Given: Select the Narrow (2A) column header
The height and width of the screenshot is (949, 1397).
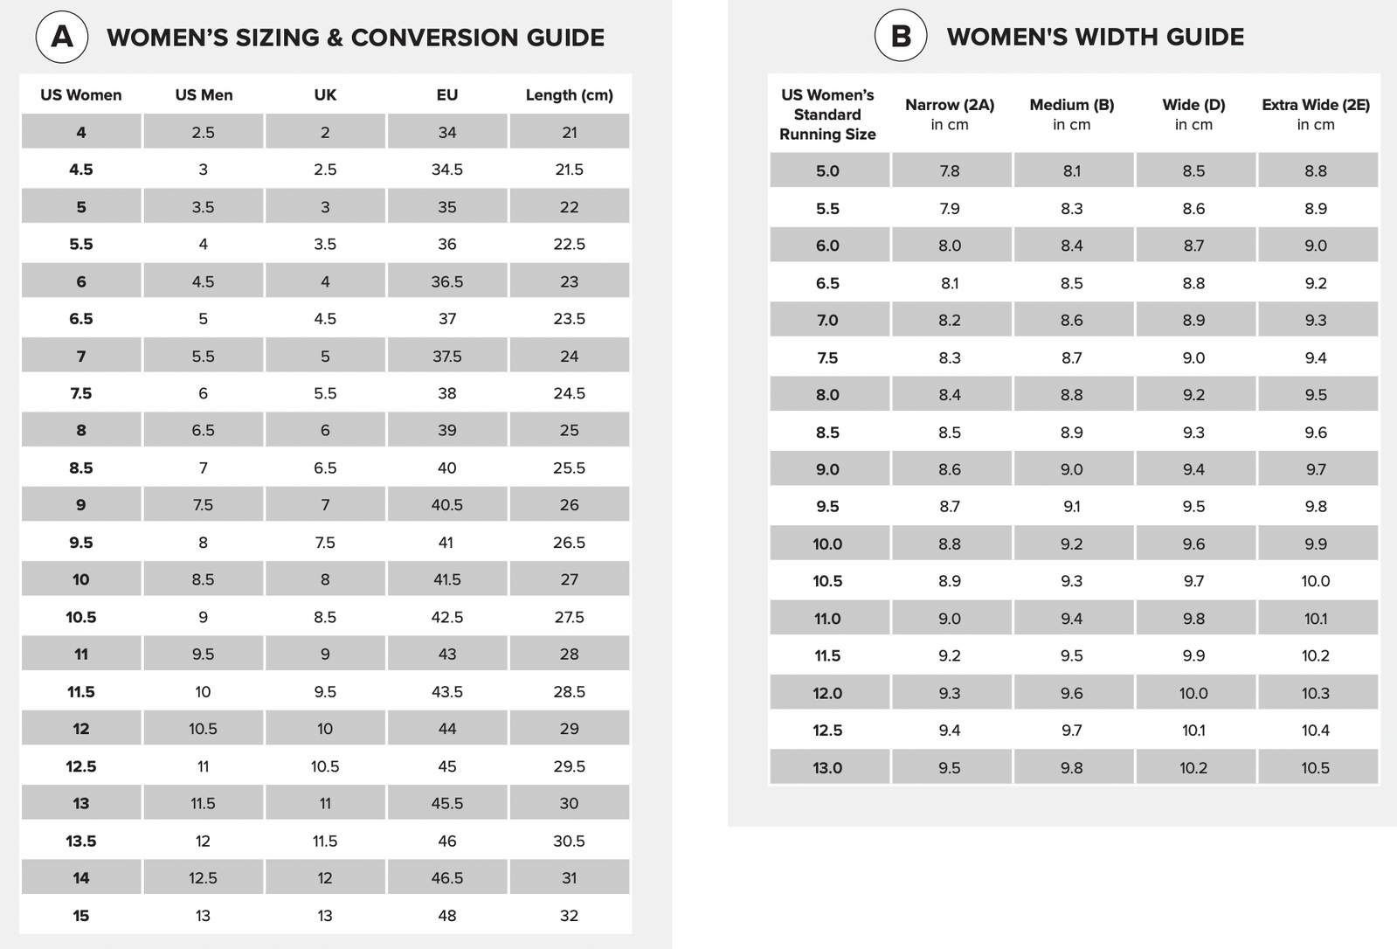Looking at the screenshot, I should pos(950,114).
